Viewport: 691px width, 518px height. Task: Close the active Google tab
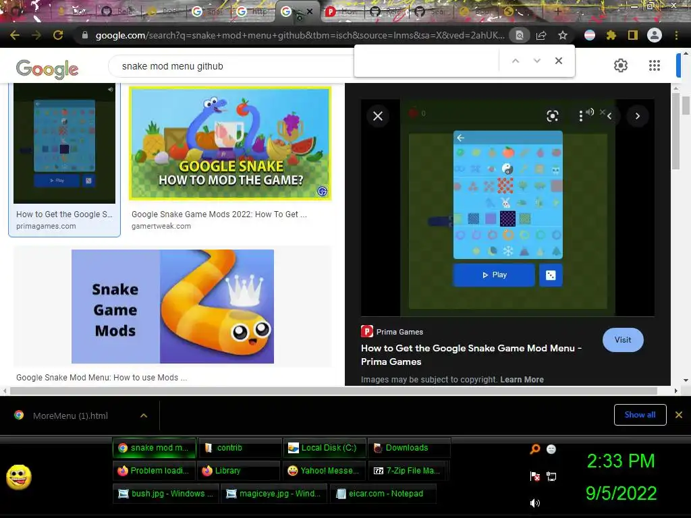pyautogui.click(x=309, y=11)
